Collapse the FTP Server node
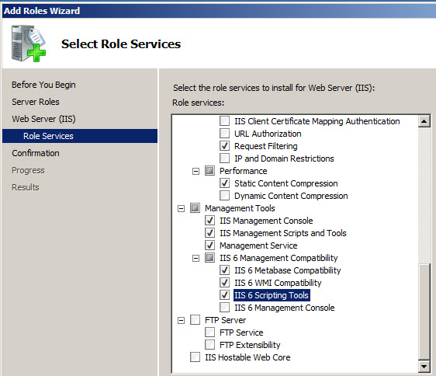The height and width of the screenshot is (376, 436). [x=181, y=320]
